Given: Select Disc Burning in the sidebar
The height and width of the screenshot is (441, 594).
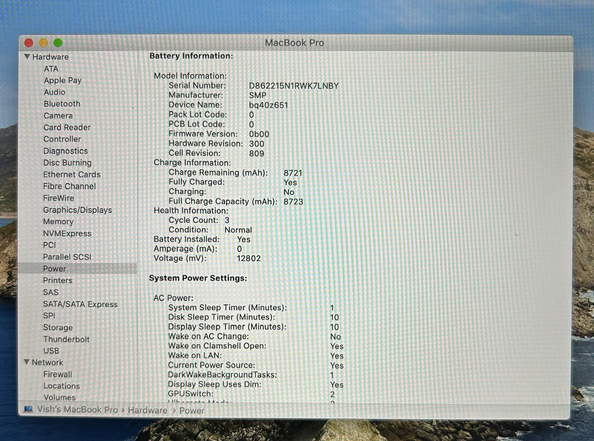Looking at the screenshot, I should (67, 163).
